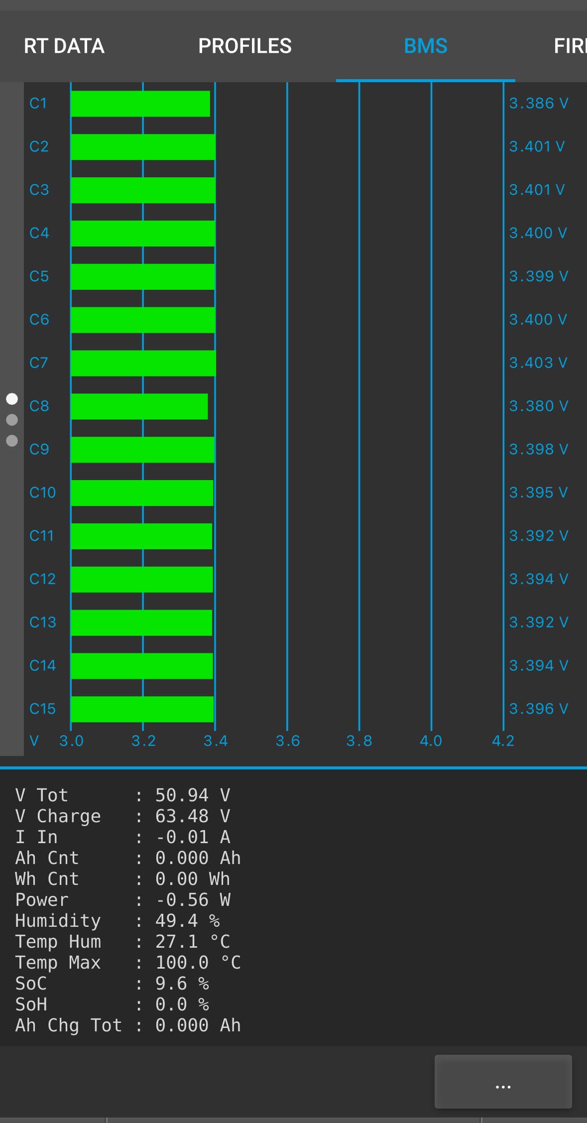Tap the C8 cell voltage bar
Image resolution: width=587 pixels, height=1123 pixels.
tap(139, 406)
